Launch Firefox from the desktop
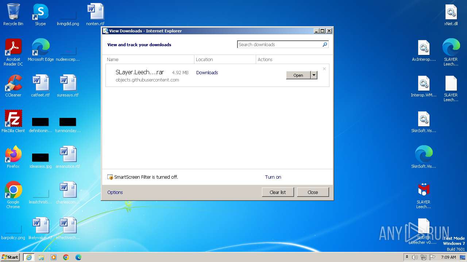 (x=13, y=157)
